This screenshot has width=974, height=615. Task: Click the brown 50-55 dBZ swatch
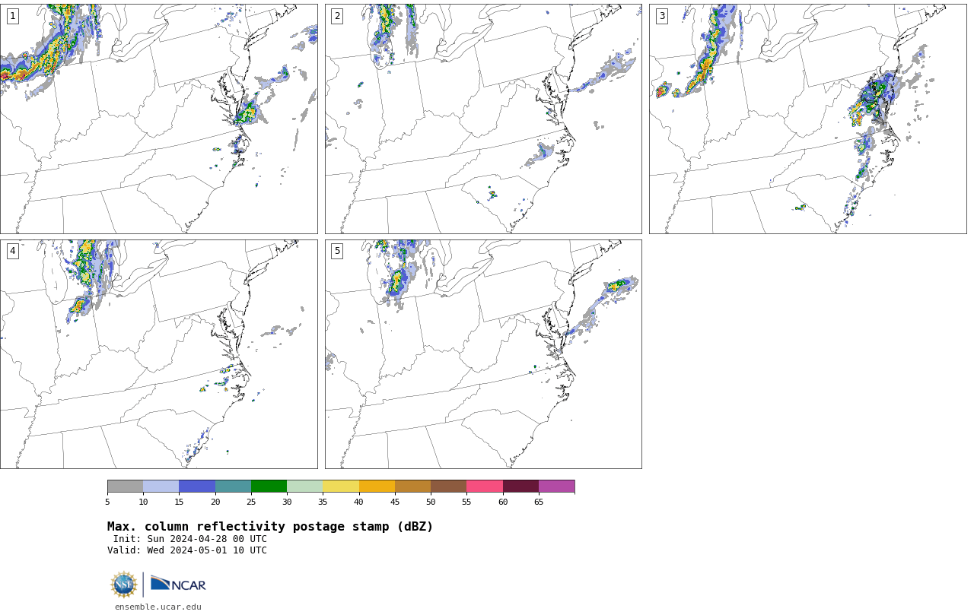tap(448, 487)
